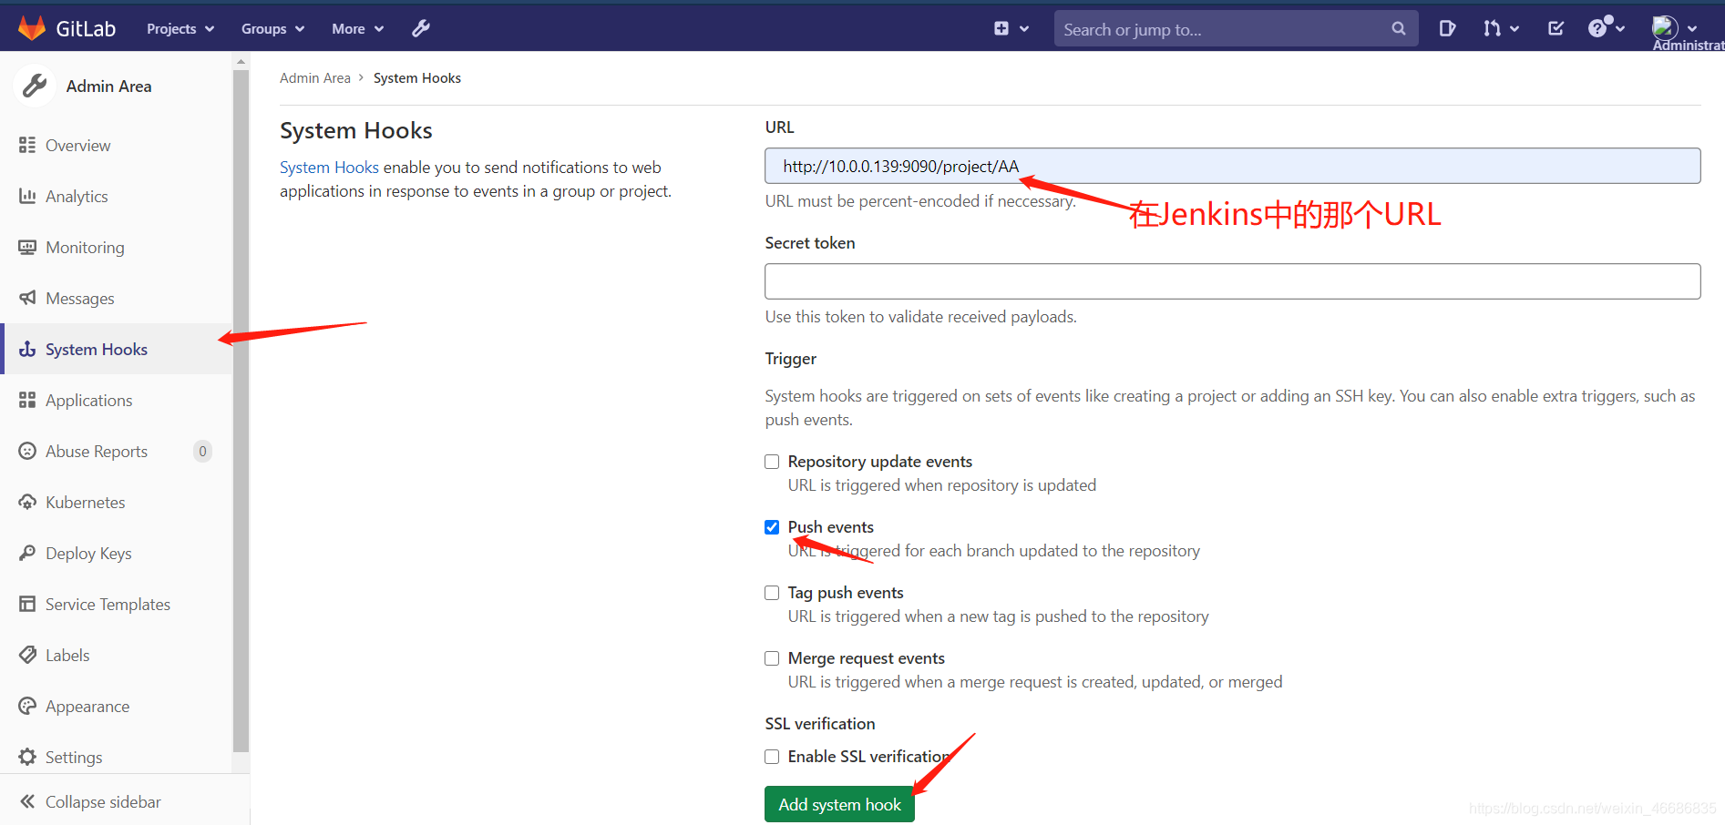Screen dimensions: 1725x825
Task: Expand the Help dropdown arrow
Action: pyautogui.click(x=1620, y=29)
